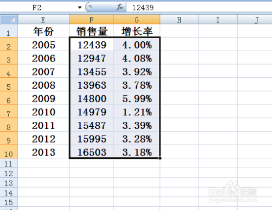Select row 11 header
The width and height of the screenshot is (272, 210).
pyautogui.click(x=9, y=163)
